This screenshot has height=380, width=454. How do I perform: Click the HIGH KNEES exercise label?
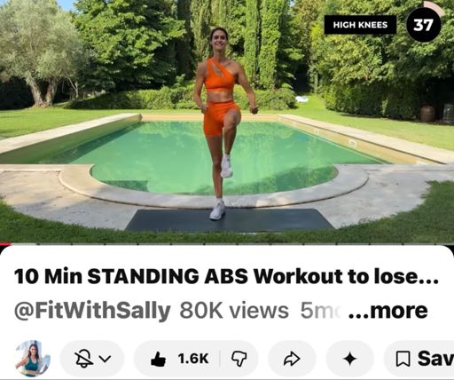pyautogui.click(x=360, y=25)
